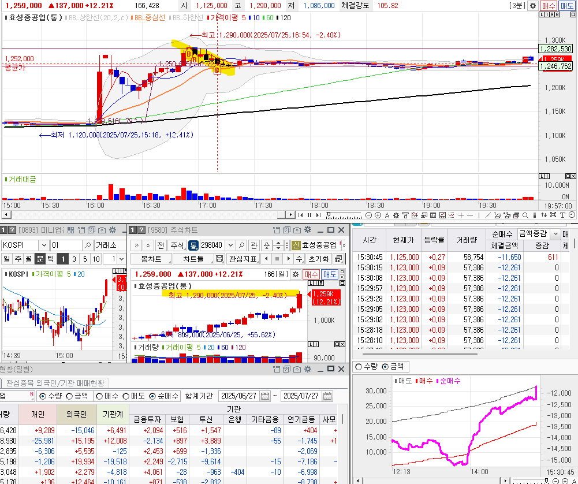Click the fit-to-screen frame icon in the chart toolbar
Image resolution: width=578 pixels, height=484 pixels.
[x=553, y=215]
